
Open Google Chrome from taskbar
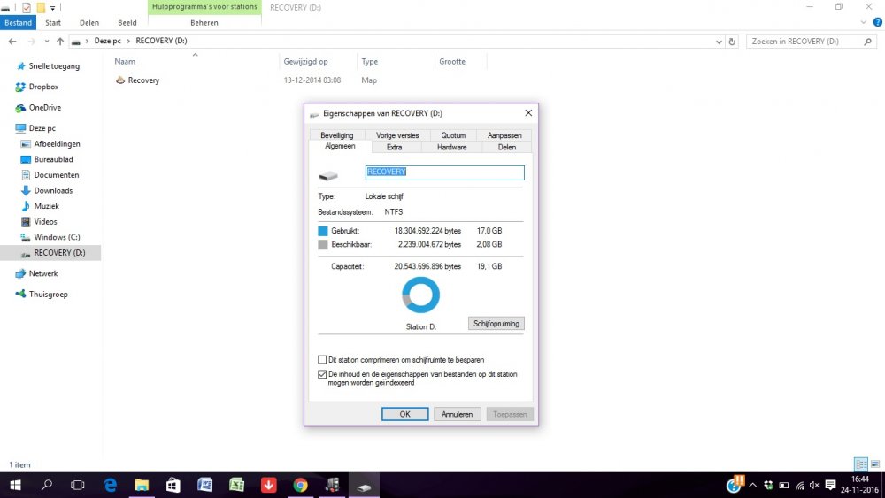click(x=300, y=485)
